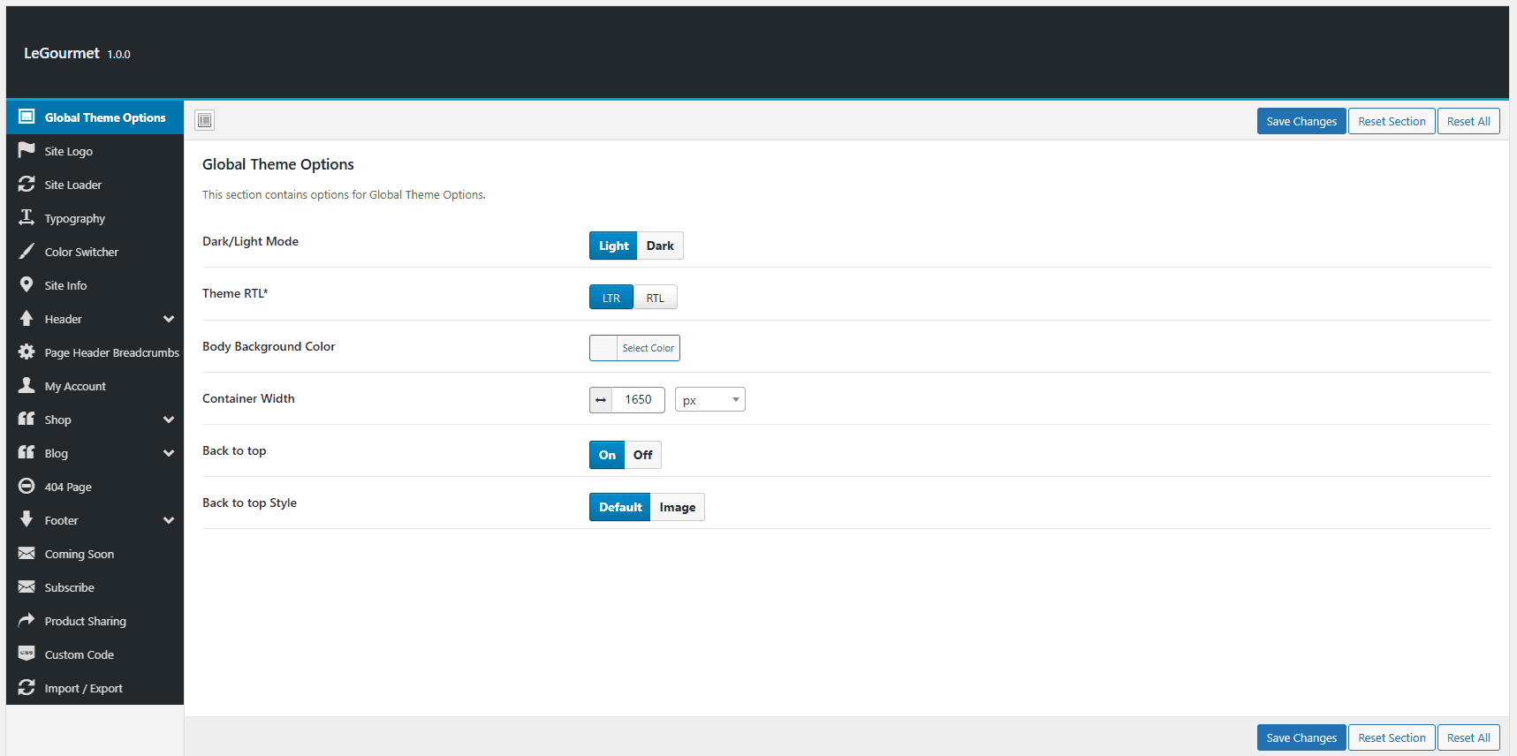The height and width of the screenshot is (756, 1517).
Task: Expand the Header submenu chevron
Action: coord(169,319)
